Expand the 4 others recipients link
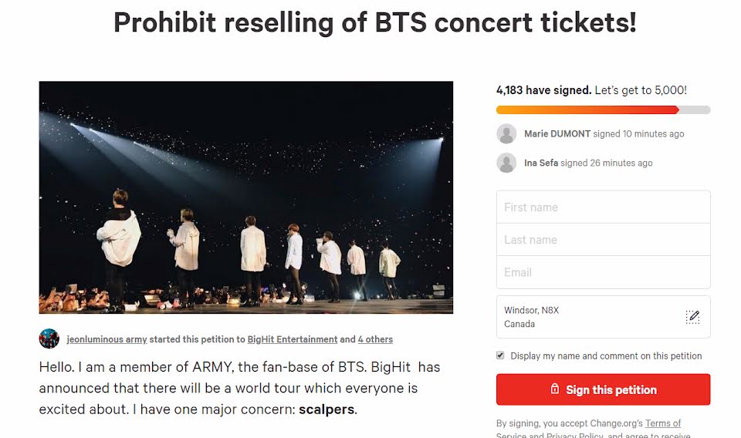The width and height of the screenshot is (741, 438). coord(375,339)
